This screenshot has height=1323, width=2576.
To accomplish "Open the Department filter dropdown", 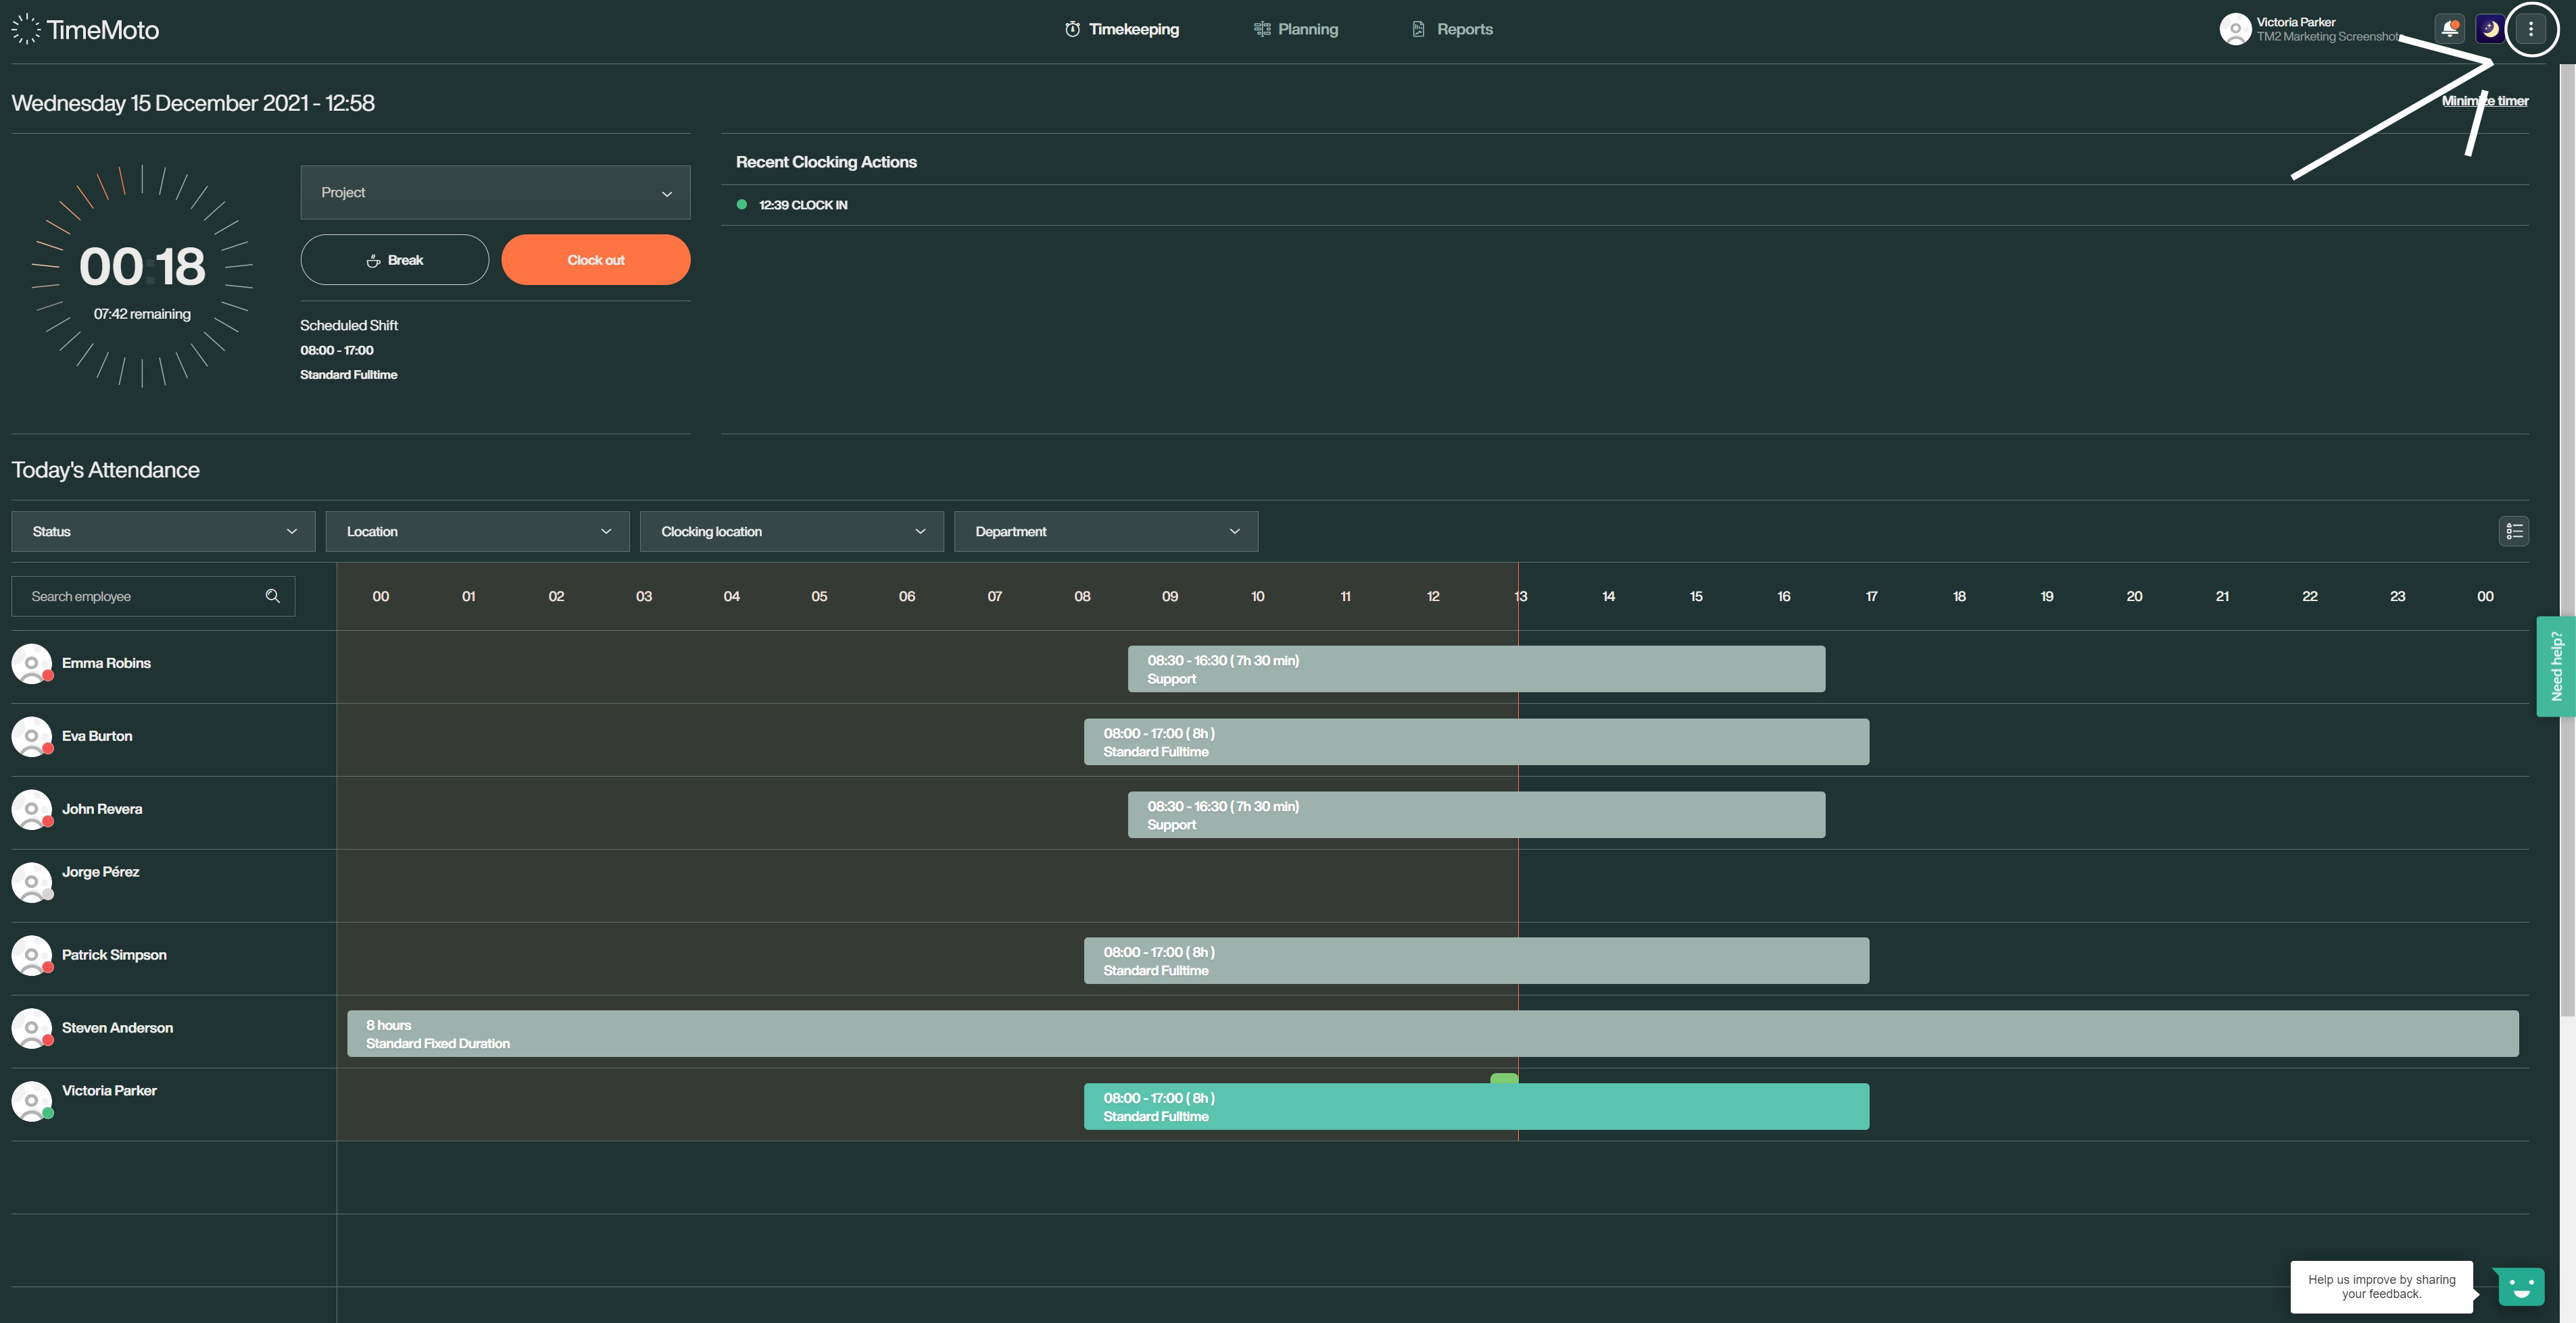I will pos(1106,531).
